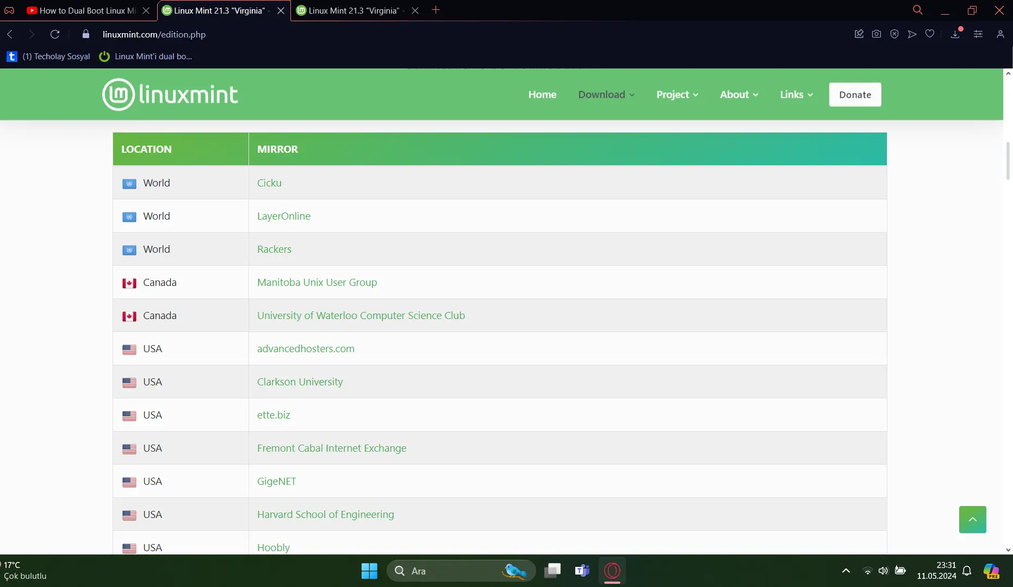
Task: Click the battery tray icon
Action: click(x=900, y=571)
